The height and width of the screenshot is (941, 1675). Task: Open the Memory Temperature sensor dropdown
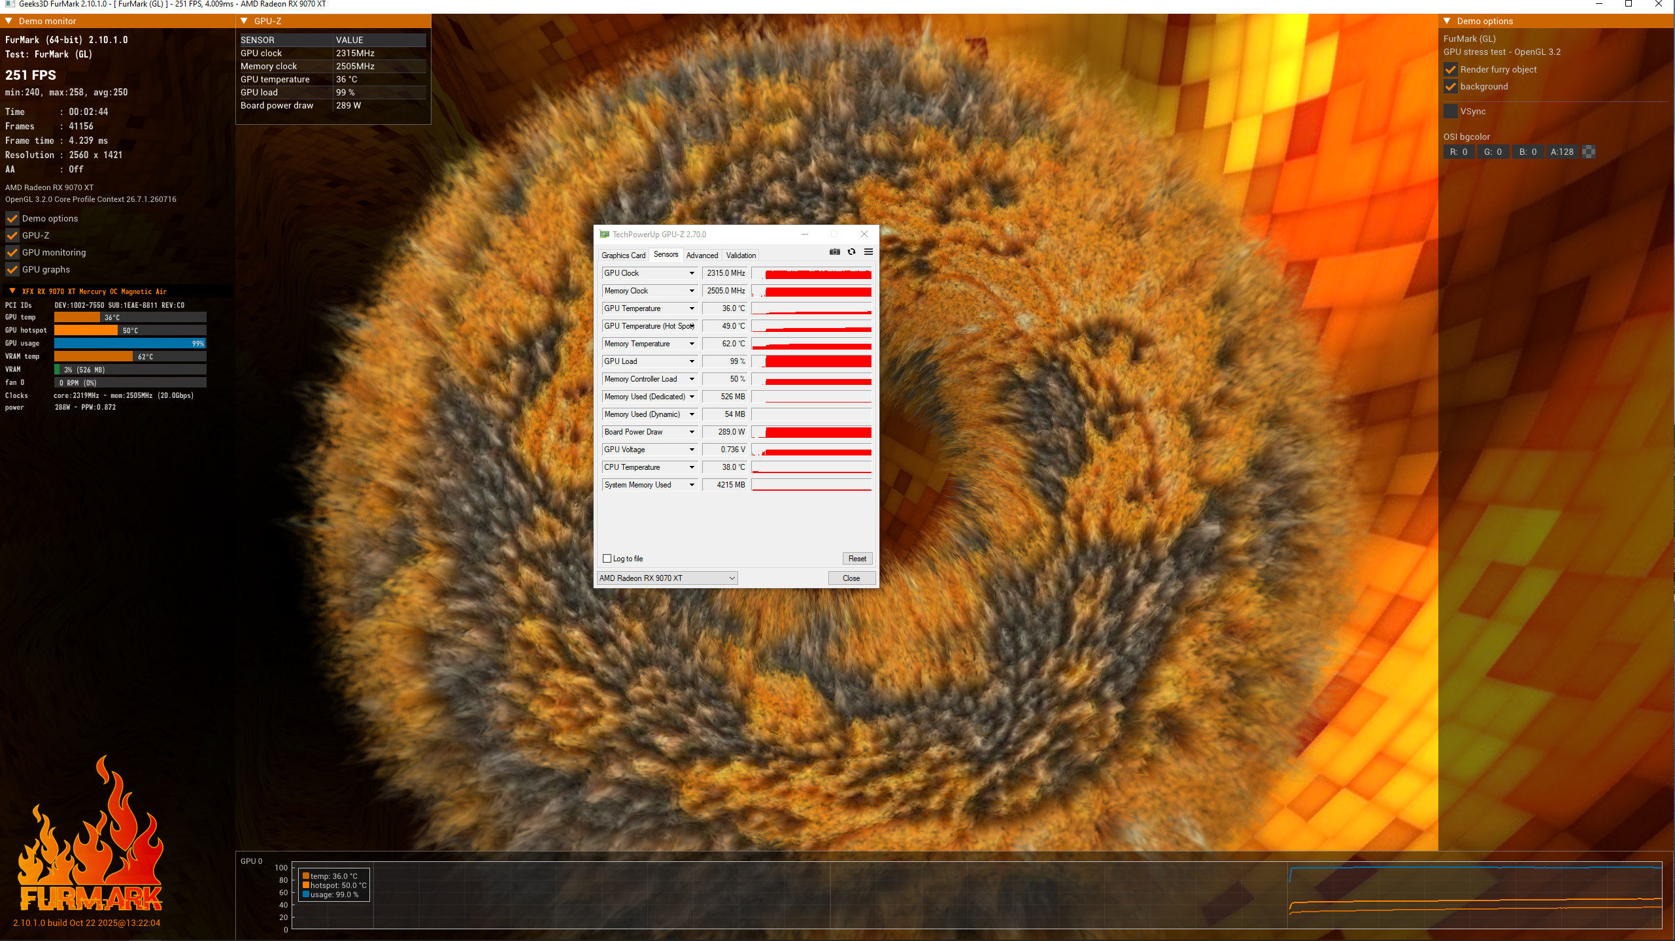[692, 344]
